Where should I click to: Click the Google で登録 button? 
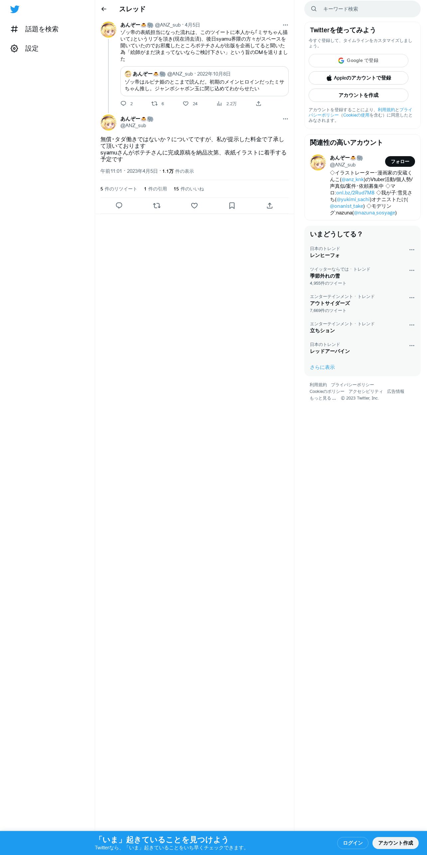(x=358, y=61)
